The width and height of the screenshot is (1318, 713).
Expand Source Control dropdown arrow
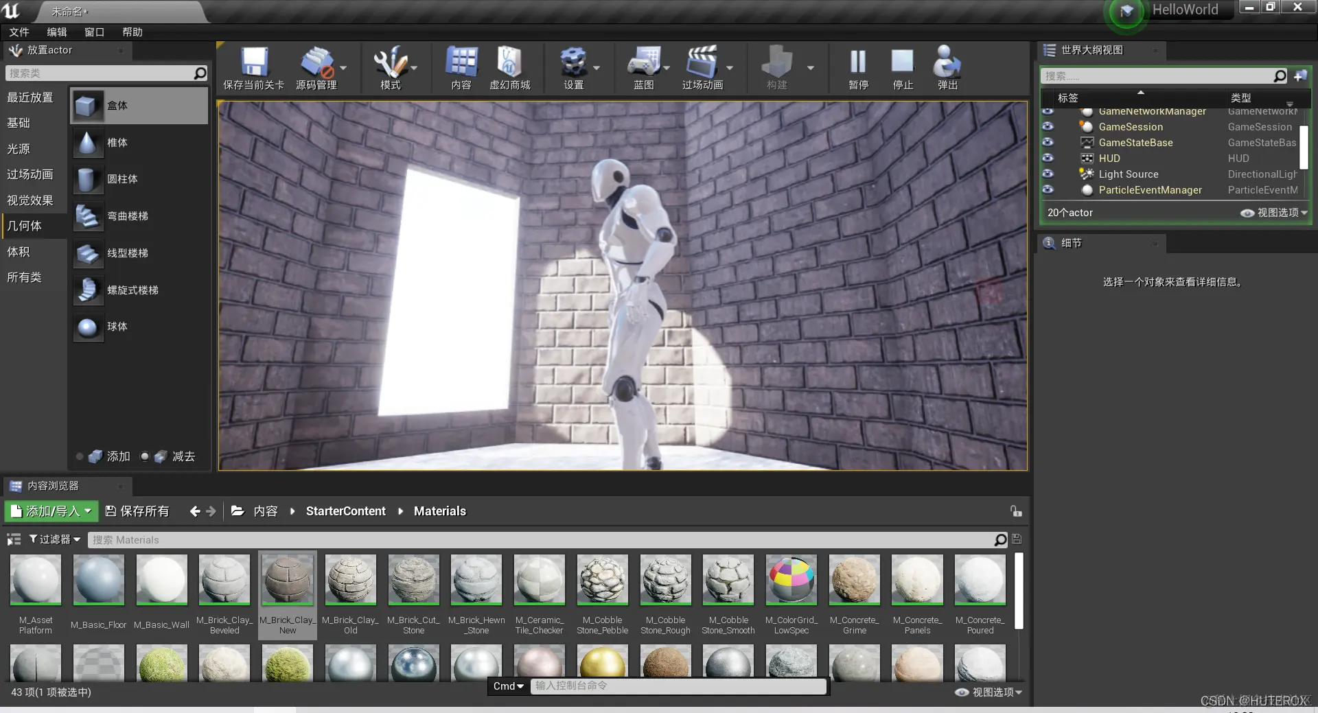343,68
